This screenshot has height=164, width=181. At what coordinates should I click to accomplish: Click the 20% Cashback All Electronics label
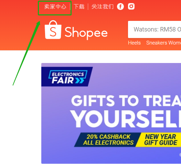point(108,140)
